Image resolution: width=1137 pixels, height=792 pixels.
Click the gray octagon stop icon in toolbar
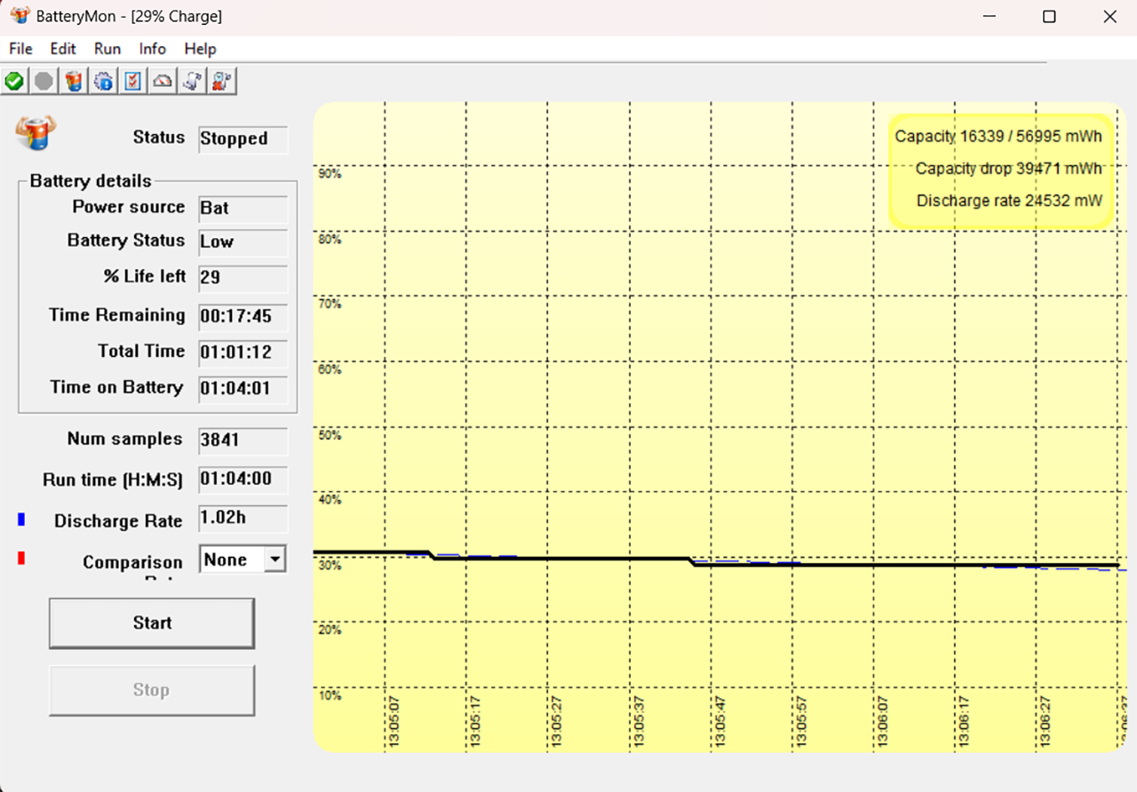tap(44, 82)
